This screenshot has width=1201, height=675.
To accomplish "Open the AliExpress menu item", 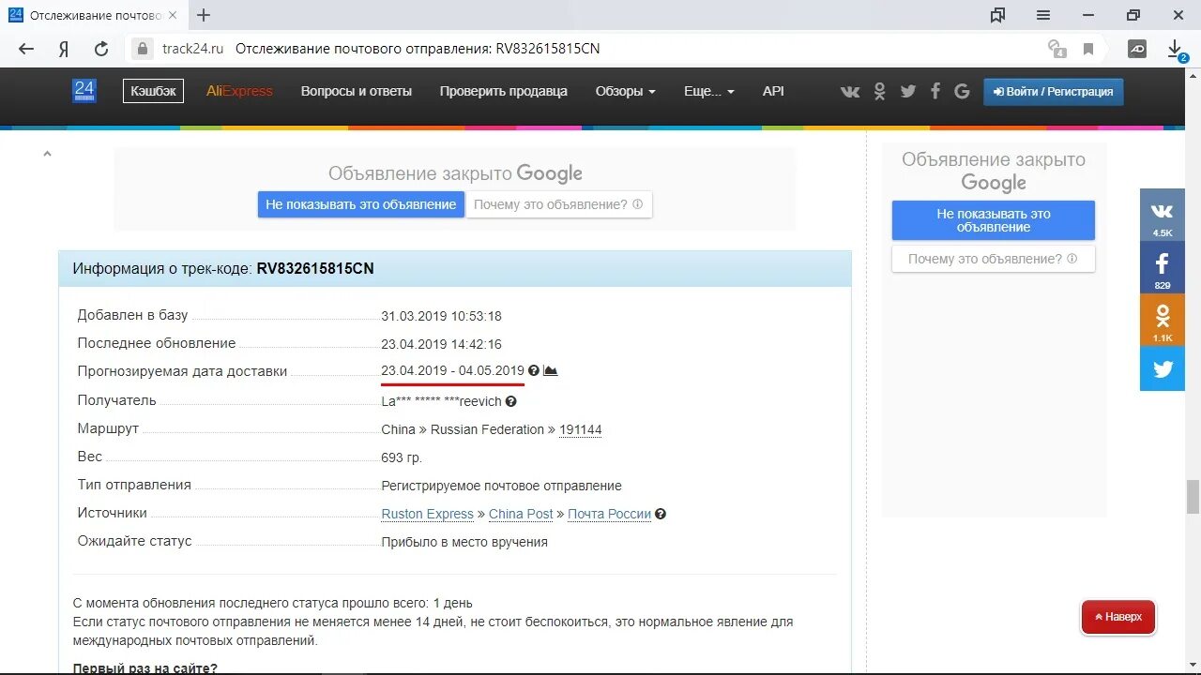I will tap(239, 91).
